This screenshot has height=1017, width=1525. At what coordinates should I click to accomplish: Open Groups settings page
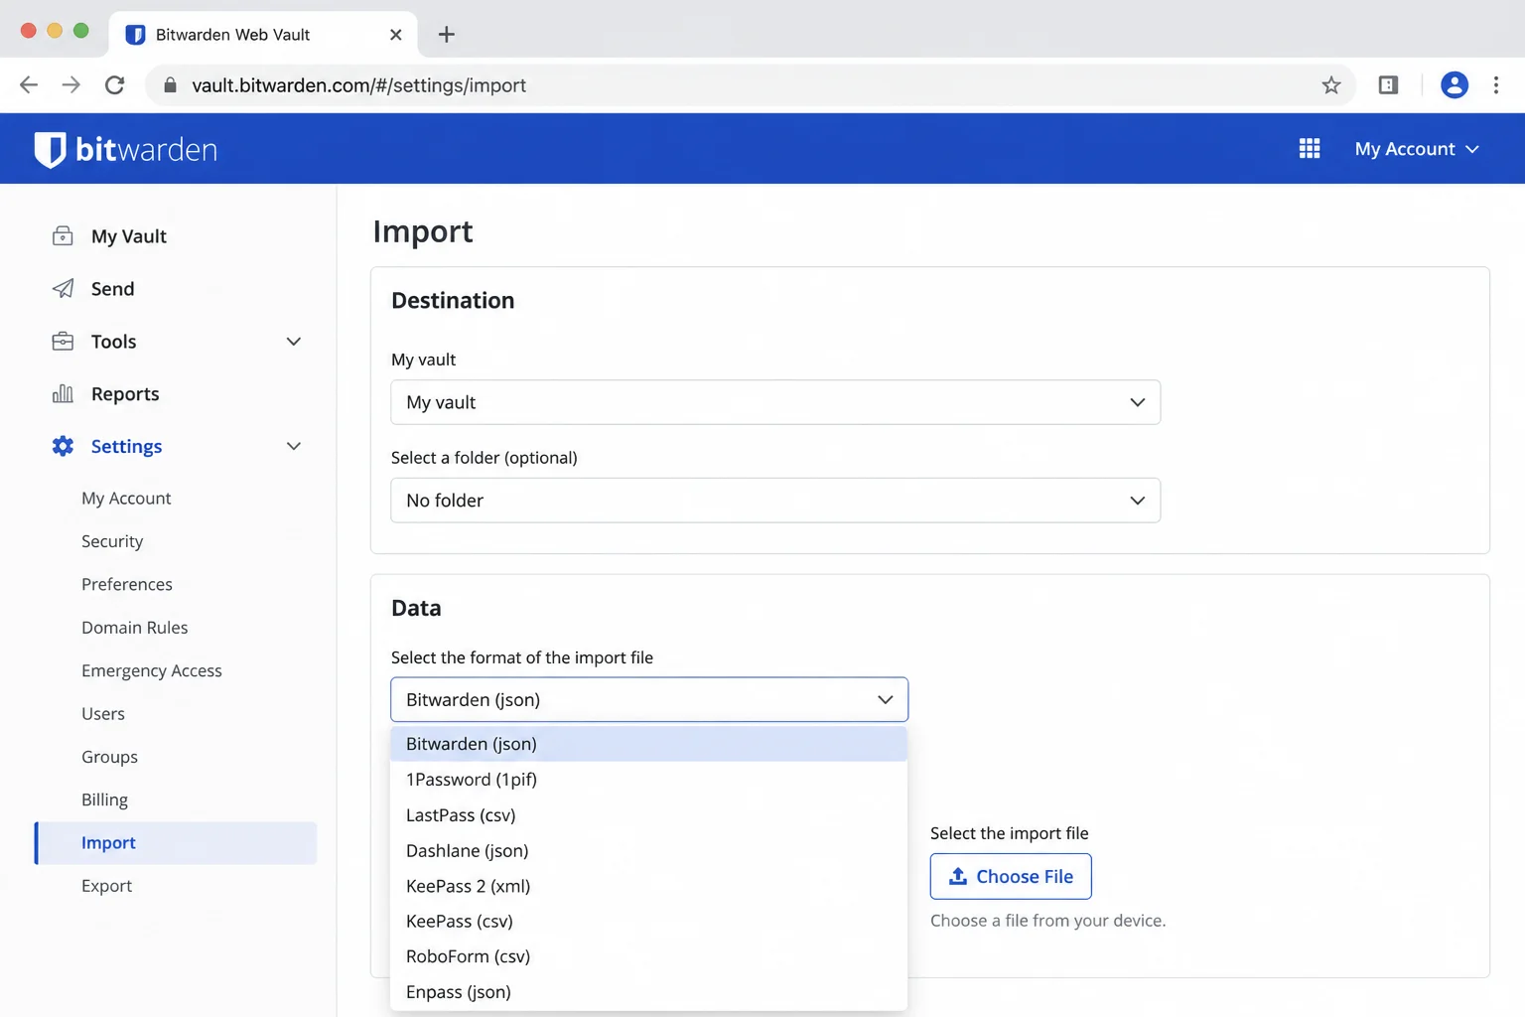(109, 757)
